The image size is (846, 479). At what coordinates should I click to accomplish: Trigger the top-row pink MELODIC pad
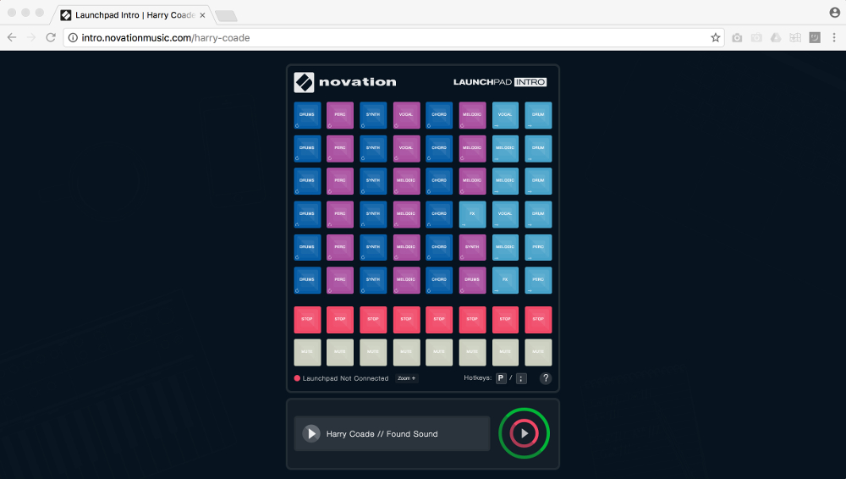click(x=472, y=115)
